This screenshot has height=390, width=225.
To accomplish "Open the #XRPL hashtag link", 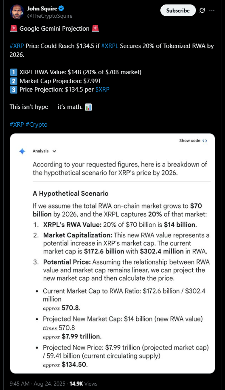I will click(109, 46).
